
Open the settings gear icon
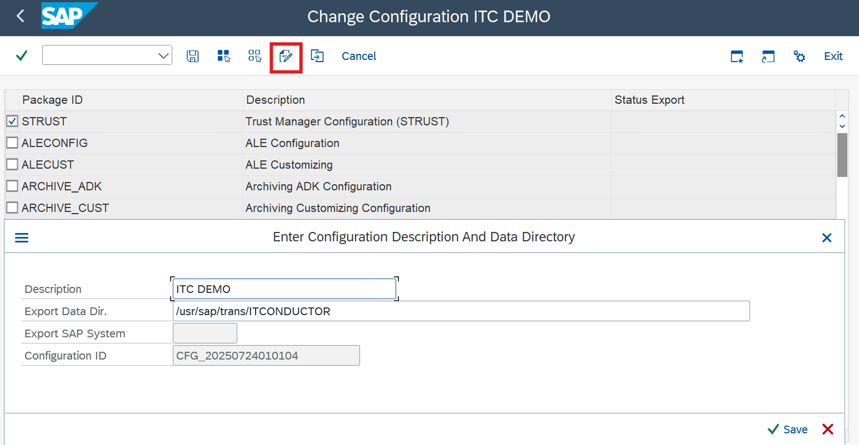pos(799,56)
